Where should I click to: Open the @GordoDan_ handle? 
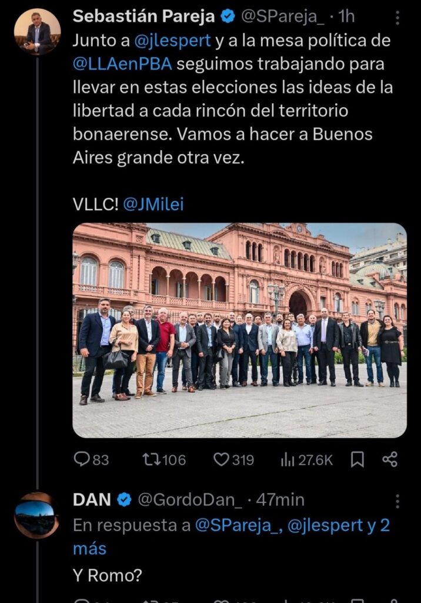[190, 500]
